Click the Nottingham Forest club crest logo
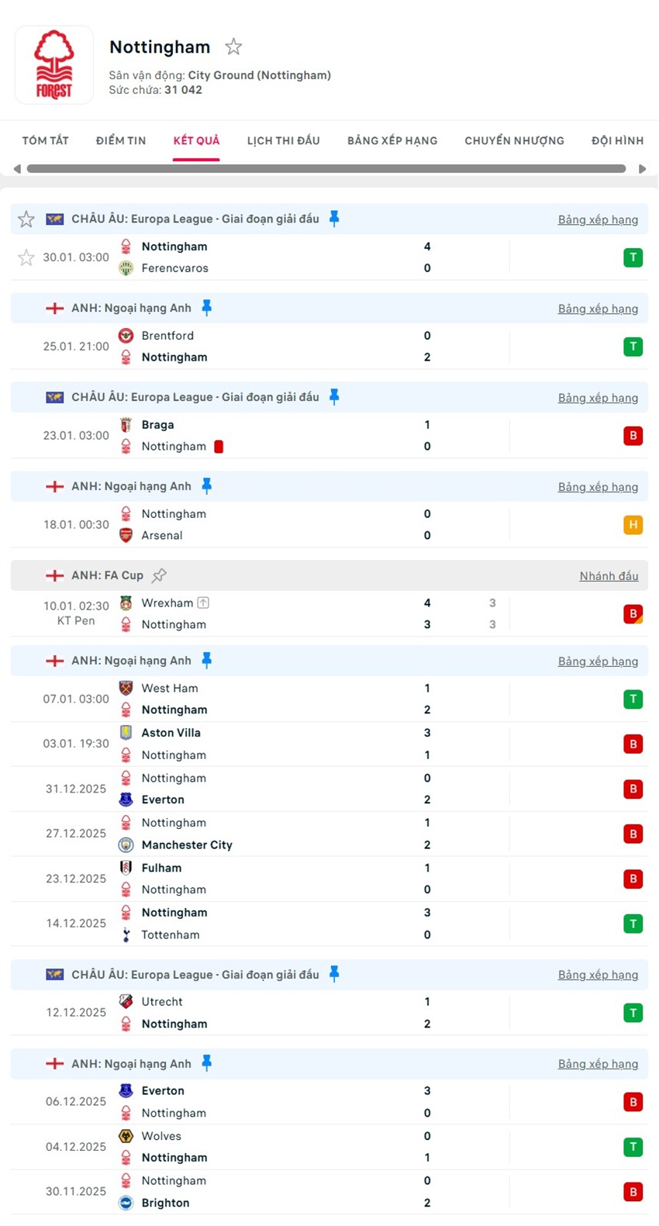 pos(54,64)
